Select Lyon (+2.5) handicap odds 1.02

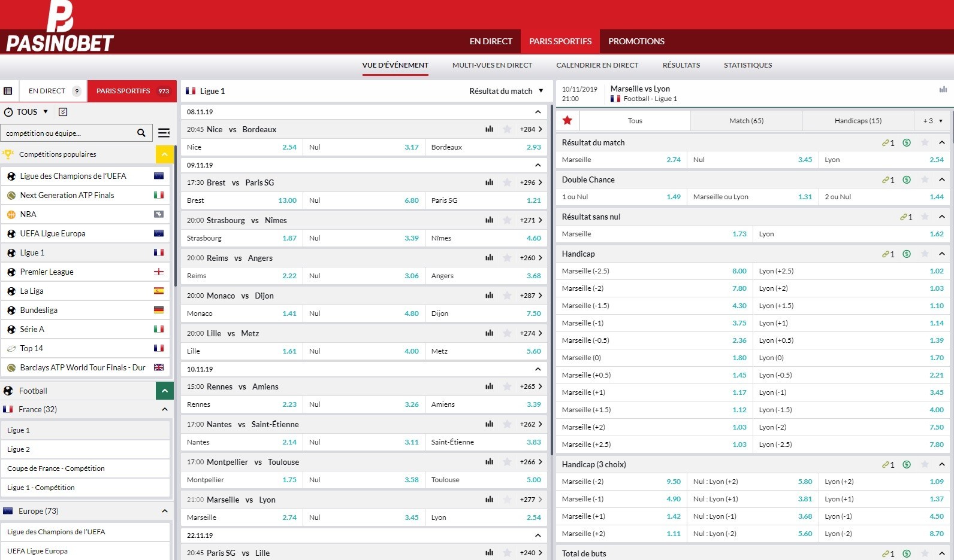coord(852,271)
